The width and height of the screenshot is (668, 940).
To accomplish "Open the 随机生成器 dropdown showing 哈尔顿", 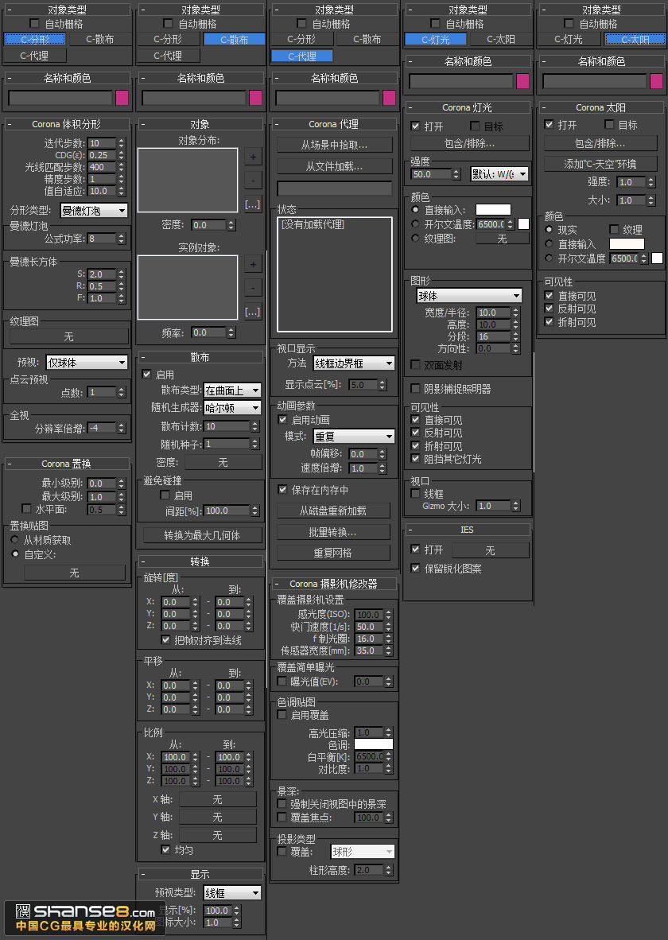I will point(232,408).
